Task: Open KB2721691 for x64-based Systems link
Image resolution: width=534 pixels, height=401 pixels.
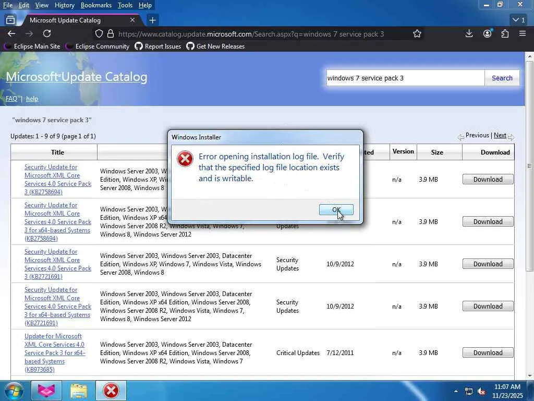Action: click(58, 306)
